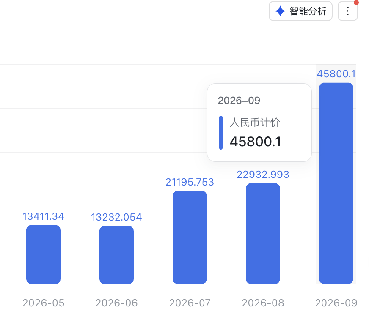This screenshot has height=322, width=369.
Task: Click the 45800.1 label above the bar
Action: coord(336,74)
